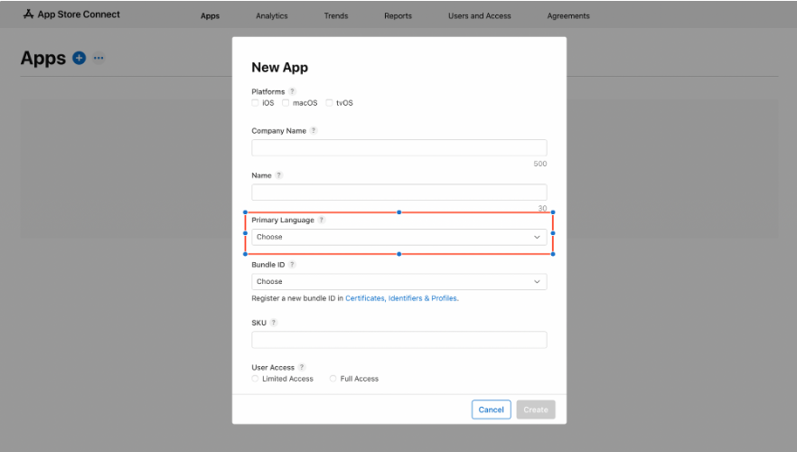Open the more options ellipsis next to Apps
This screenshot has width=797, height=452.
(98, 58)
